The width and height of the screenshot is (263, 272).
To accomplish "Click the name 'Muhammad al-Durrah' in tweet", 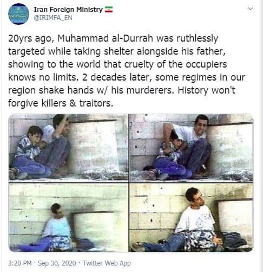I will (106, 38).
